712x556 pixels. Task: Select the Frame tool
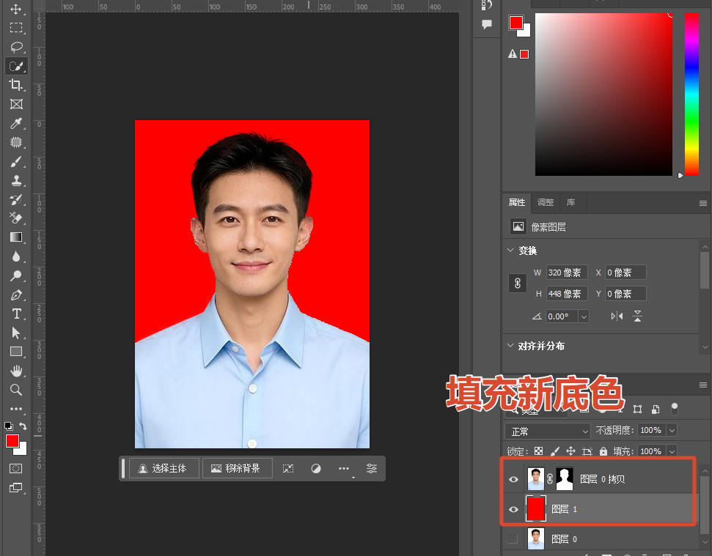point(16,104)
